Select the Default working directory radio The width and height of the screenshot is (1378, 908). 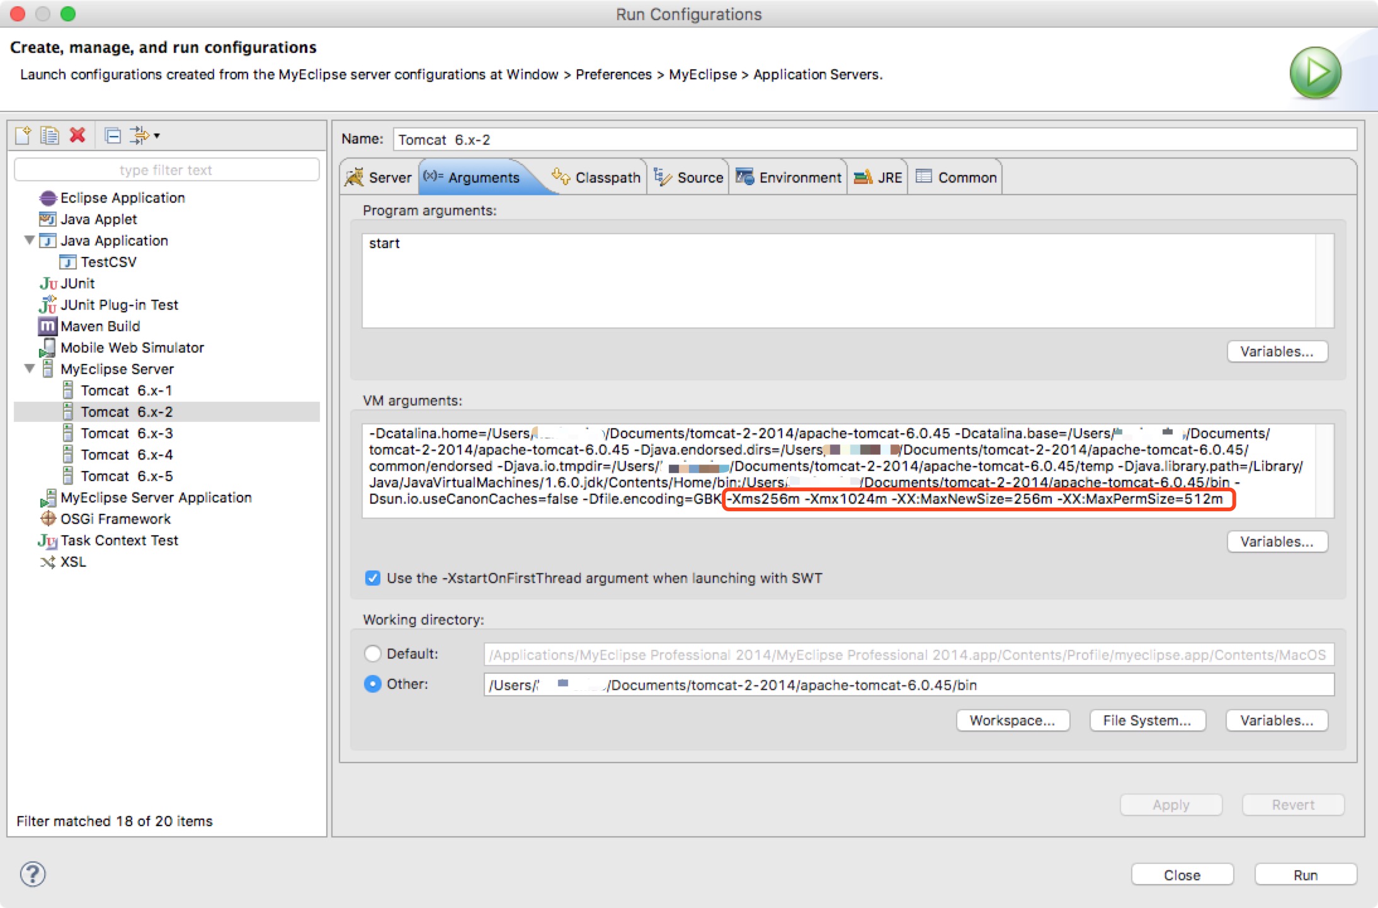[373, 654]
